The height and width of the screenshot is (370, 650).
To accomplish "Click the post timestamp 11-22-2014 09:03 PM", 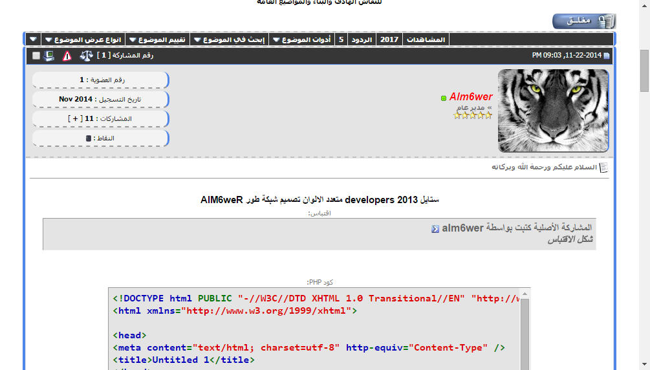I will [567, 55].
